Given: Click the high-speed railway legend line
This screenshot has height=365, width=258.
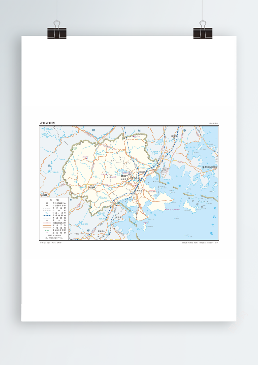Looking at the screenshot, I should 47,216.
